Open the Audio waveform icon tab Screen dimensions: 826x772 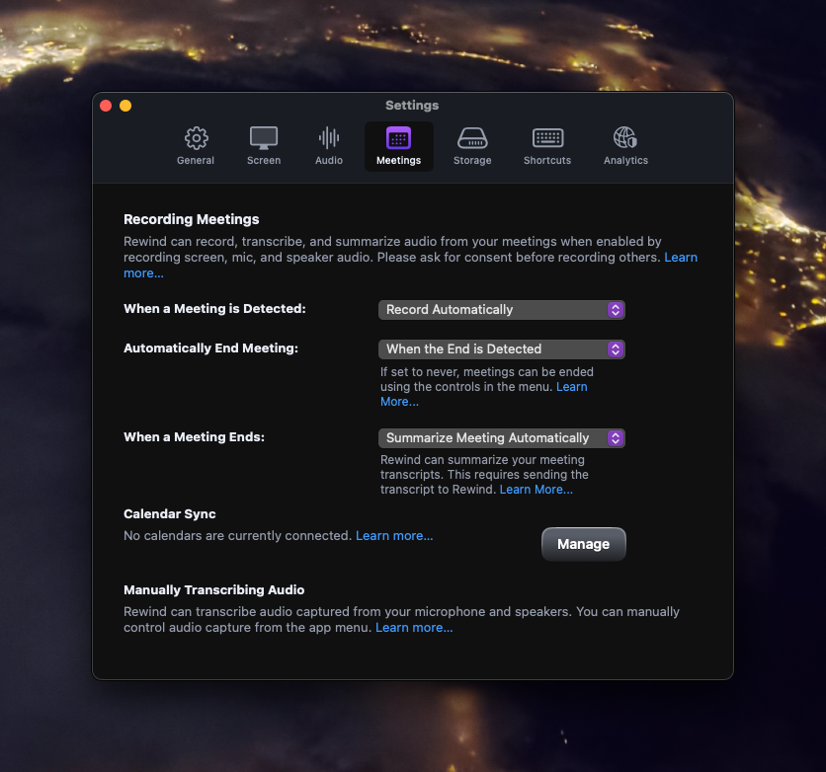pos(329,138)
